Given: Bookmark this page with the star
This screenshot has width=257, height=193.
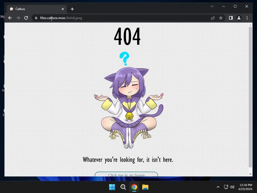Looking at the screenshot, I should 221,18.
